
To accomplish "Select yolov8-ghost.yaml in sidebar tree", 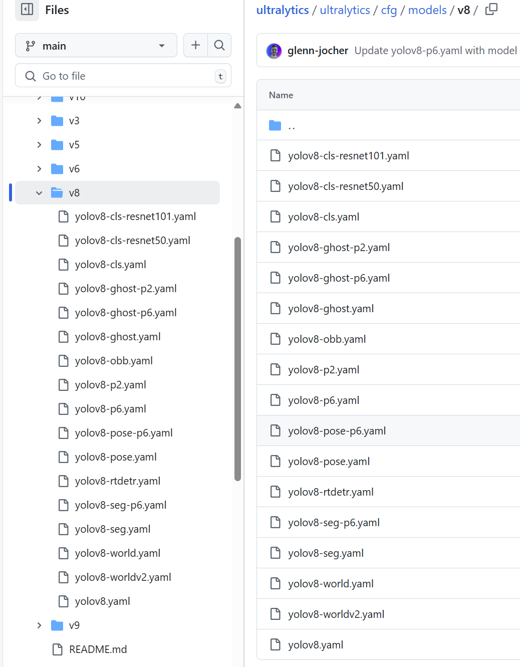I will (x=118, y=337).
